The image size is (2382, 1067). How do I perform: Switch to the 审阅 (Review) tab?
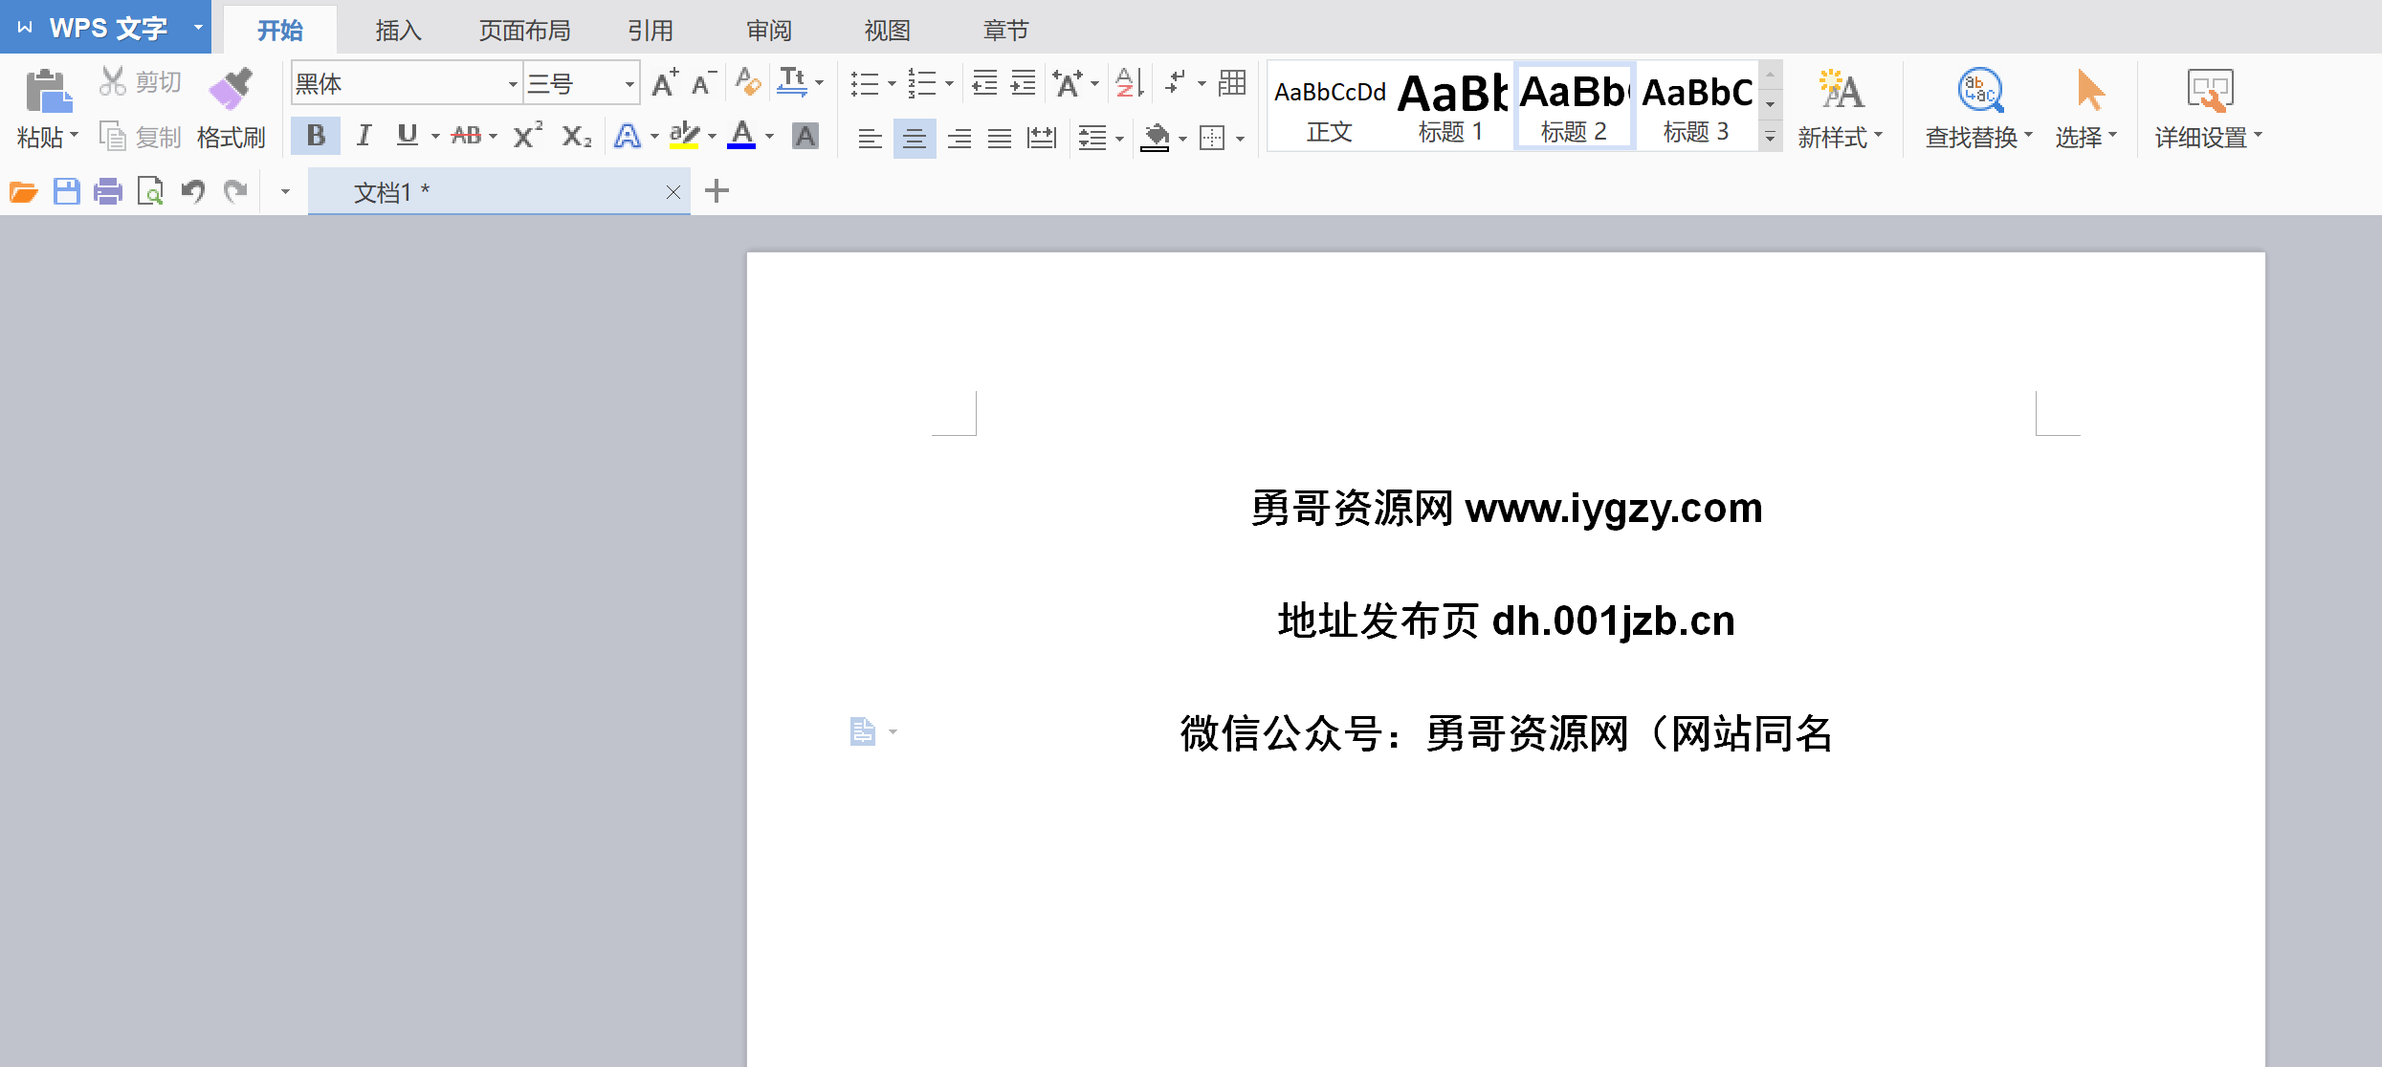point(769,31)
